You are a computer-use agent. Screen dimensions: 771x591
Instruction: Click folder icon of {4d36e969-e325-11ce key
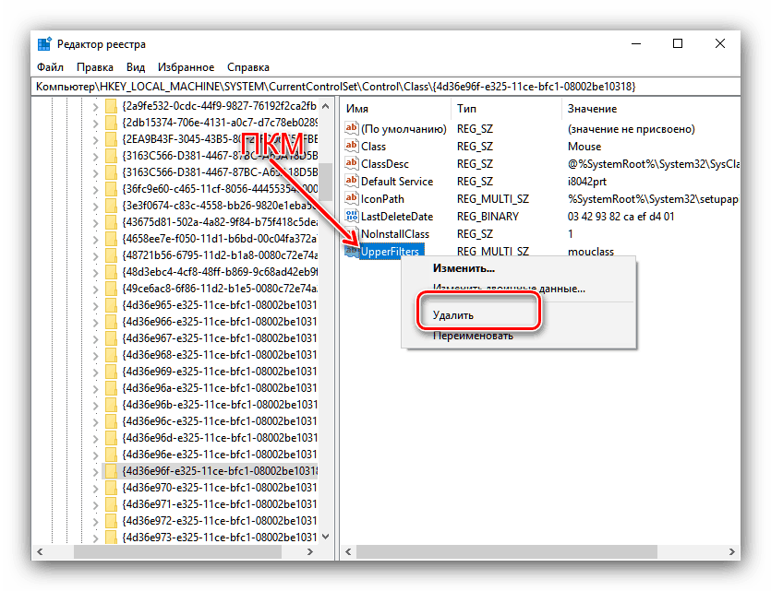pos(112,372)
